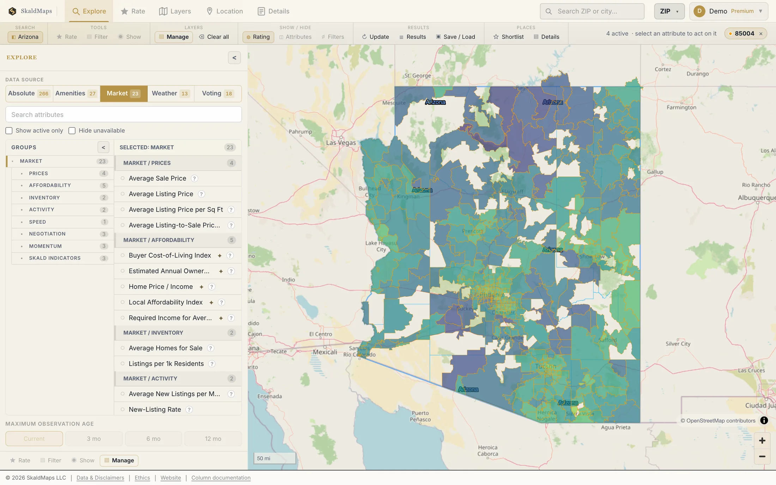Open the map attribution info icon
The height and width of the screenshot is (485, 776).
pos(764,420)
